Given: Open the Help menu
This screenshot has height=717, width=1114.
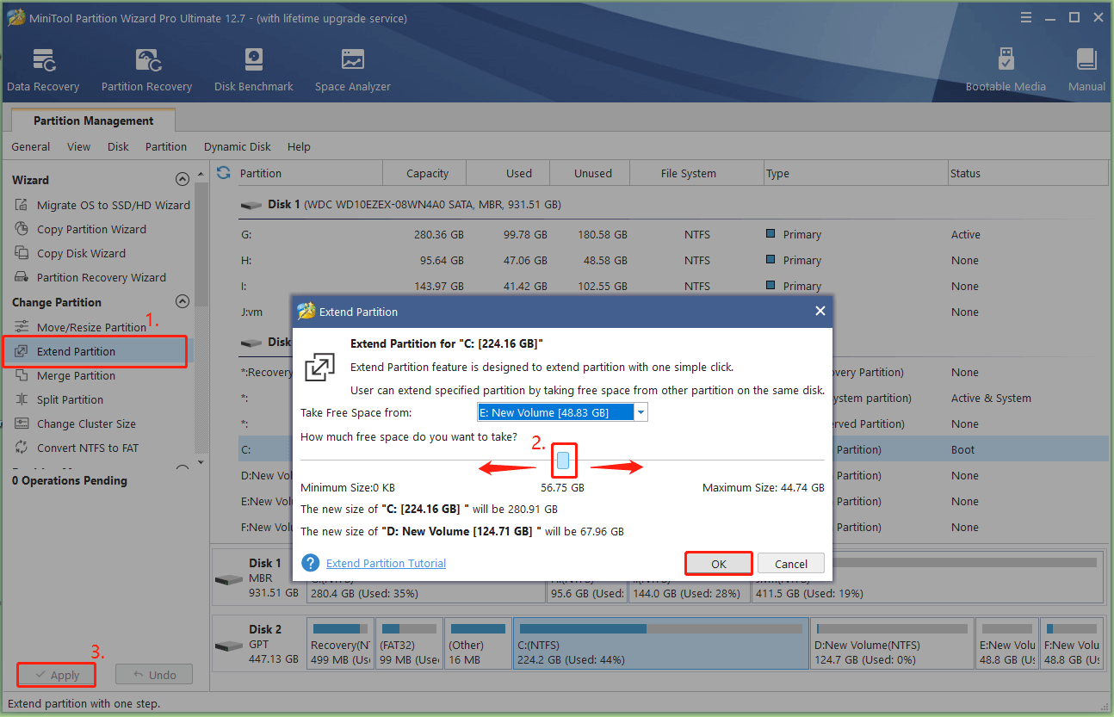Looking at the screenshot, I should point(299,146).
